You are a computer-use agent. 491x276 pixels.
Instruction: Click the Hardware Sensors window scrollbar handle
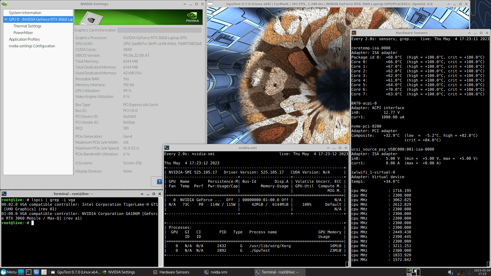(488, 264)
